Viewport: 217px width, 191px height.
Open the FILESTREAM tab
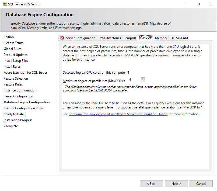(x=179, y=38)
